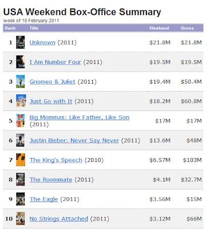
Task: Open the Unknown title link
Action: [x=42, y=42]
